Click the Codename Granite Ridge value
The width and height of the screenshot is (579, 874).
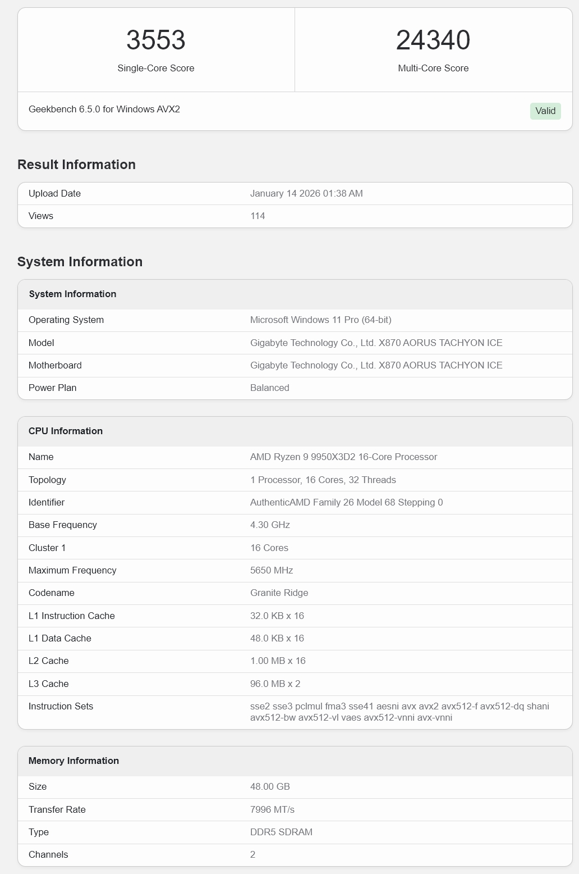[x=279, y=593]
